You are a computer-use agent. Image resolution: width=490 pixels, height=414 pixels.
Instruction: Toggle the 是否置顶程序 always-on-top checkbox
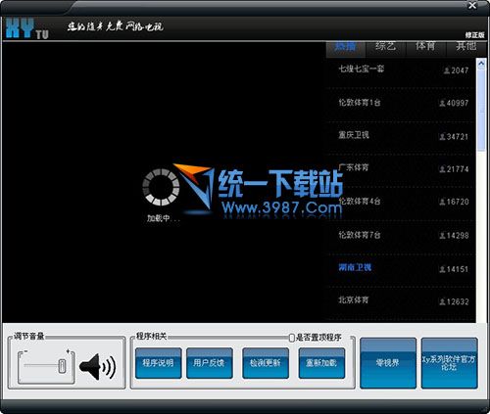click(292, 338)
